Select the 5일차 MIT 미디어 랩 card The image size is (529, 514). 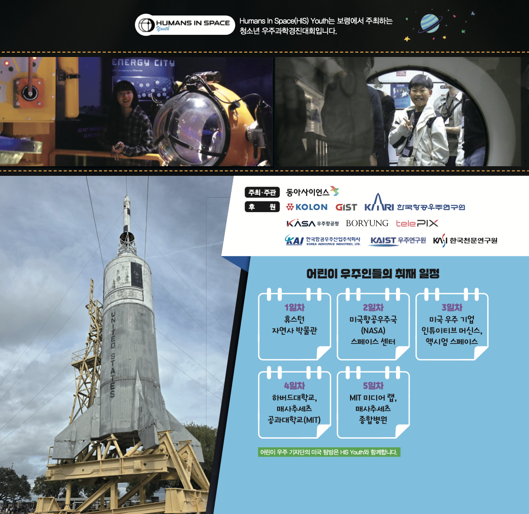point(373,403)
